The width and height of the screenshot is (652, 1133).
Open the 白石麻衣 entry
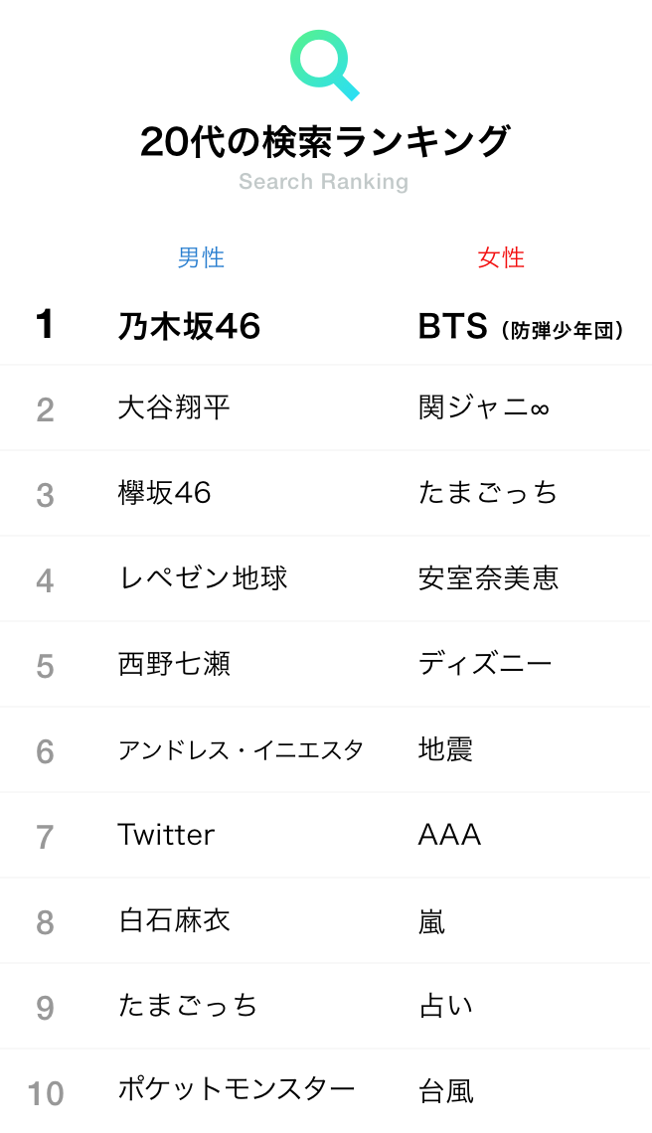tap(174, 920)
